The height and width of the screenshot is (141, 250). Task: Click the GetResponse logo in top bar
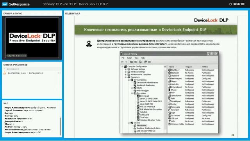click(x=16, y=4)
